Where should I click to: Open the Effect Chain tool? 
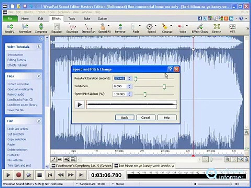coord(200,28)
